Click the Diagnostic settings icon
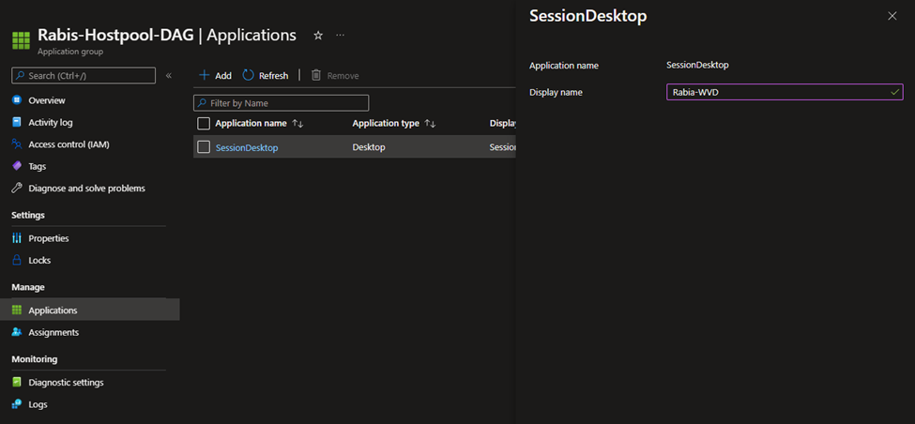This screenshot has width=915, height=424. (x=17, y=383)
